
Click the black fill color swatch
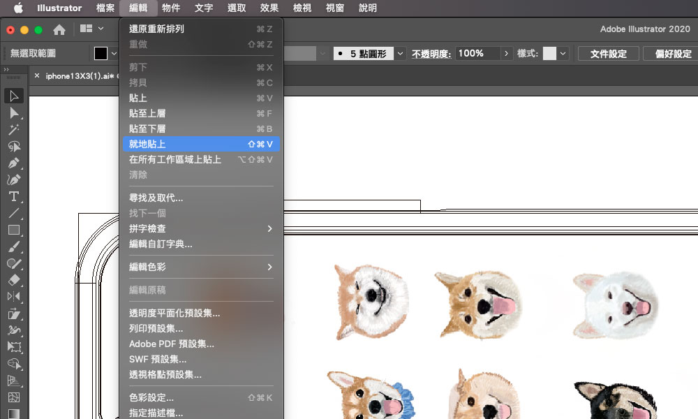pos(101,53)
